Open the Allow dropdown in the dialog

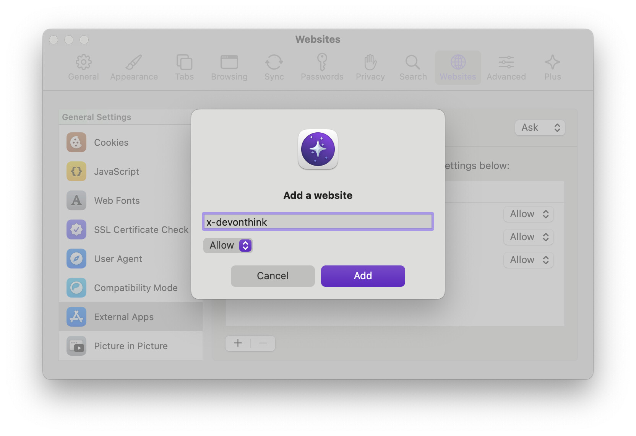(x=228, y=245)
